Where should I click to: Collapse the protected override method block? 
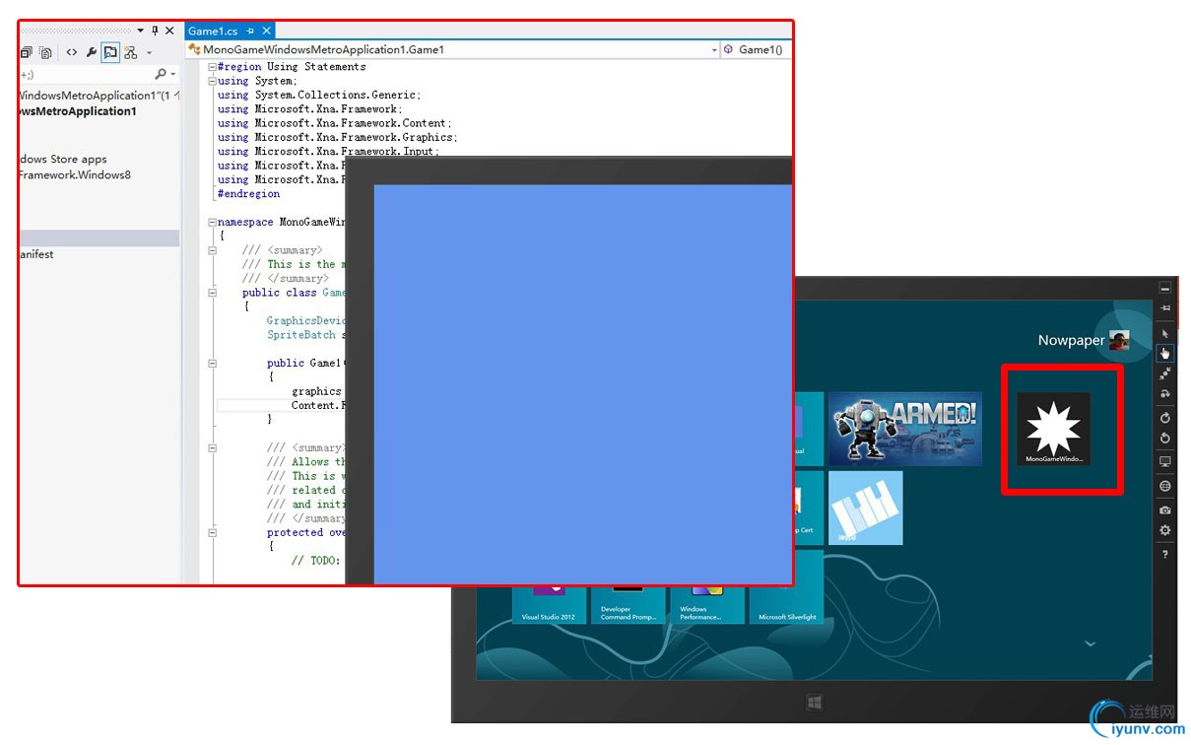(x=213, y=532)
